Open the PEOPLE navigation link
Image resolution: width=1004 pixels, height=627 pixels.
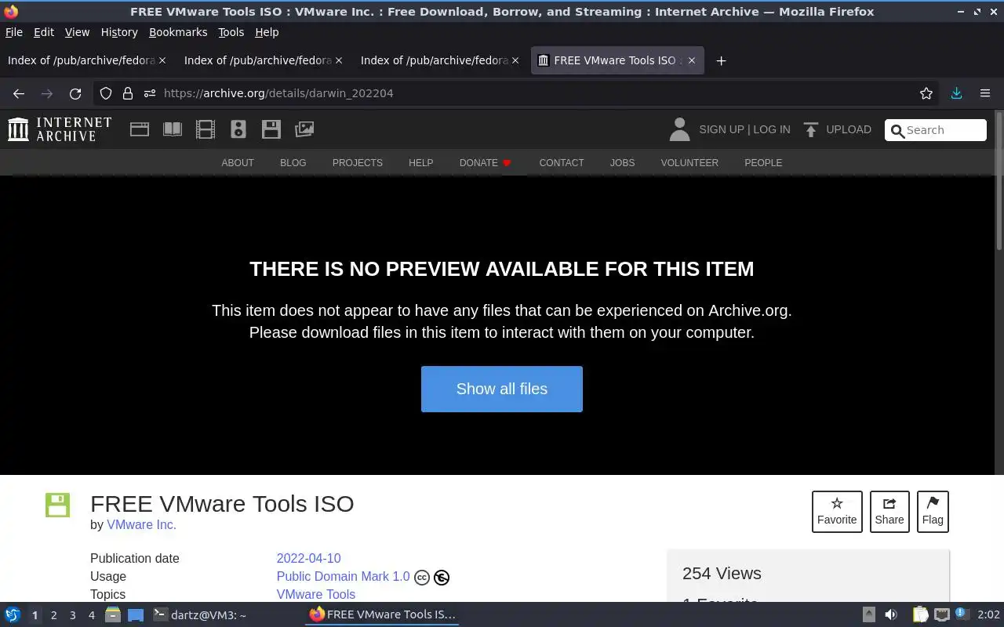coord(763,163)
